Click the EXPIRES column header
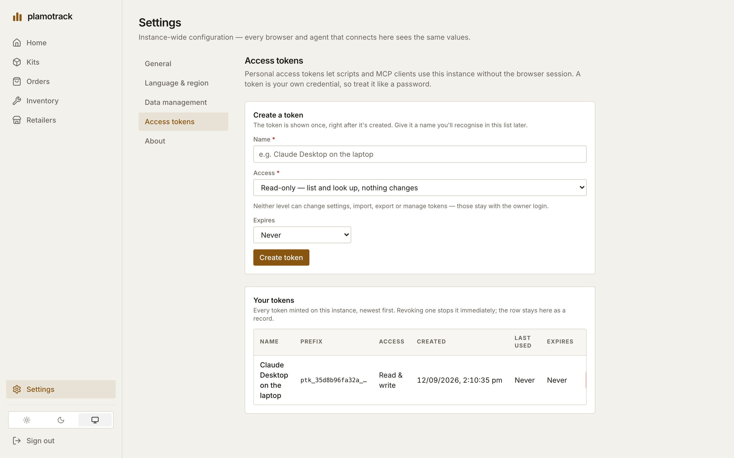This screenshot has width=734, height=458. (x=560, y=342)
